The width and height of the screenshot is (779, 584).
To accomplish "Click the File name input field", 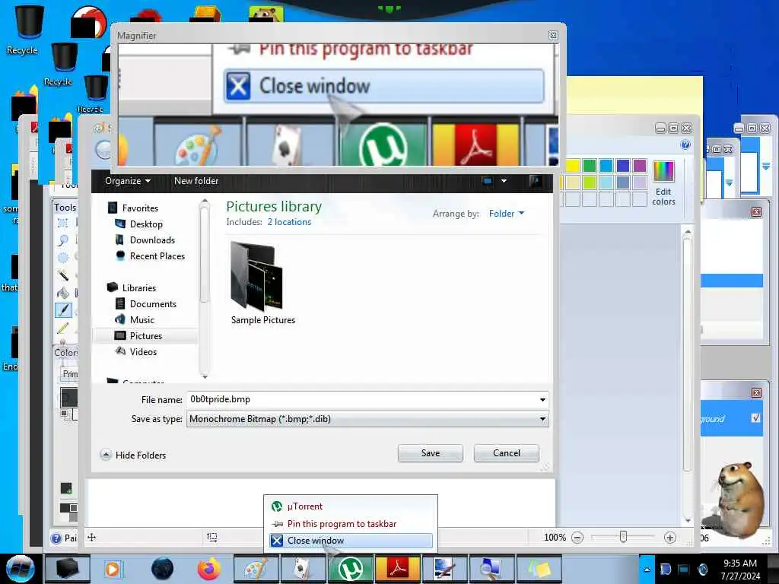I will pyautogui.click(x=363, y=399).
